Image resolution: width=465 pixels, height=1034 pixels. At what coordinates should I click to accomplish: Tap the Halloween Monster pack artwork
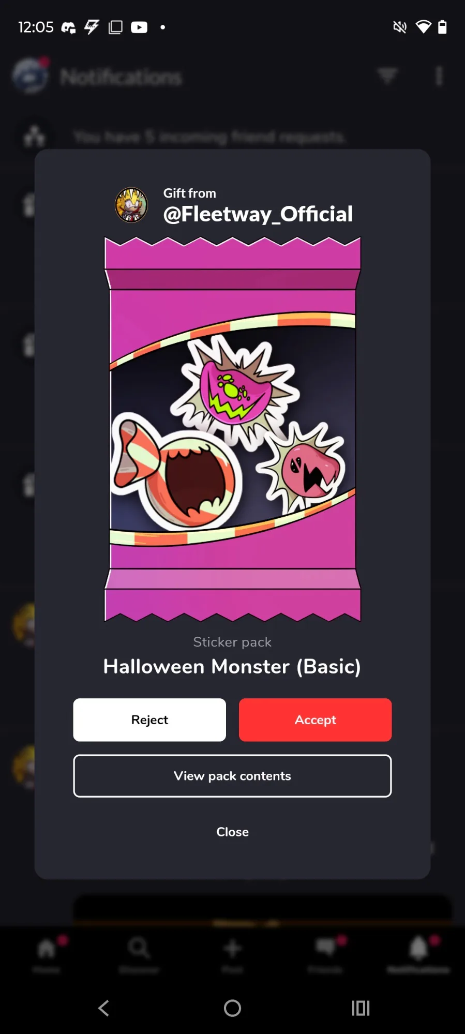click(x=232, y=429)
